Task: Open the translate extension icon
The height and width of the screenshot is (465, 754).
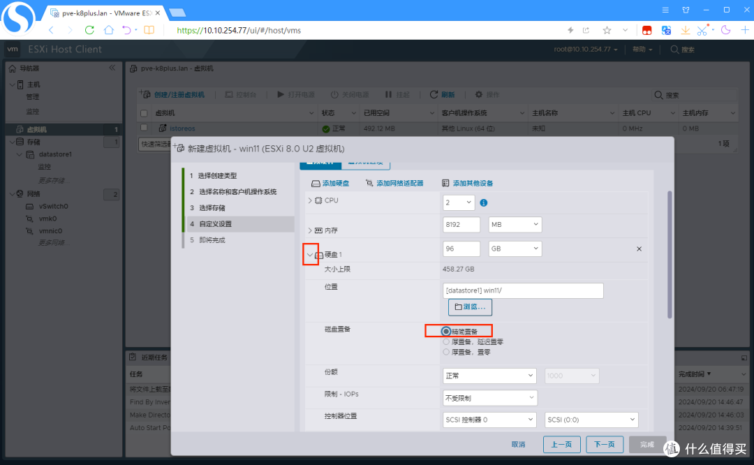Action: 666,30
